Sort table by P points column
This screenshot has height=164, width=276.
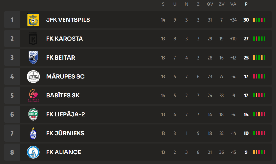click(246, 4)
